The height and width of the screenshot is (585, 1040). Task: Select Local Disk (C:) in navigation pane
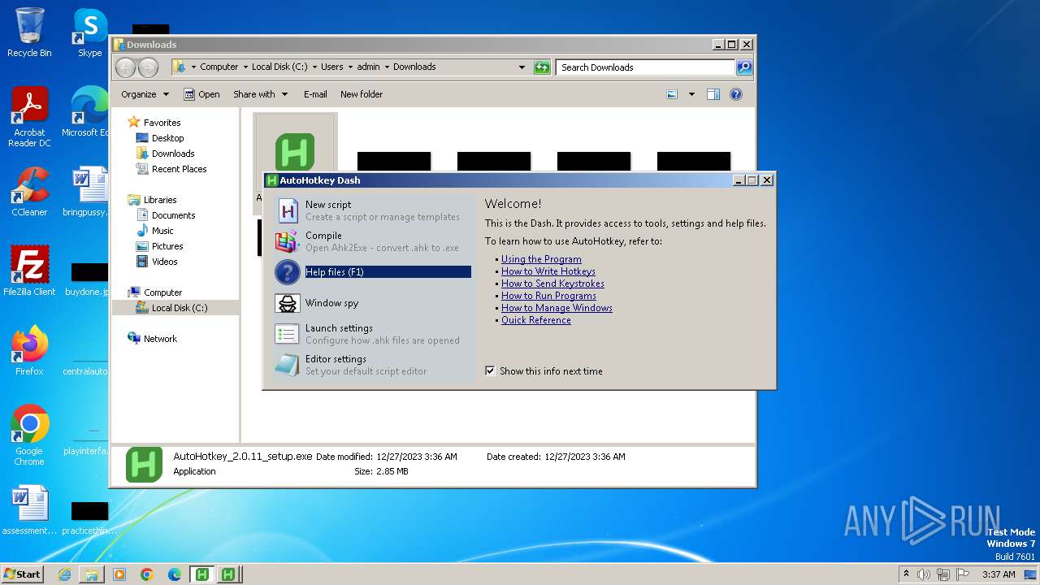179,308
